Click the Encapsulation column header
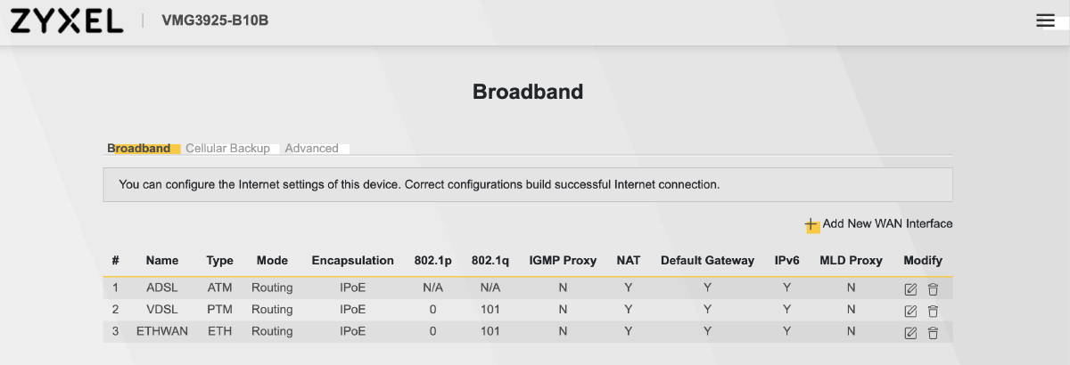1070x365 pixels. tap(352, 261)
